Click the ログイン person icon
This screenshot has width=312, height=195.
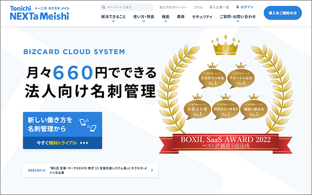click(237, 7)
